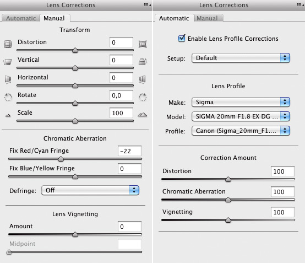Screen dimensions: 305x263
Task: Open the lens Model dropdown
Action: tap(241, 116)
